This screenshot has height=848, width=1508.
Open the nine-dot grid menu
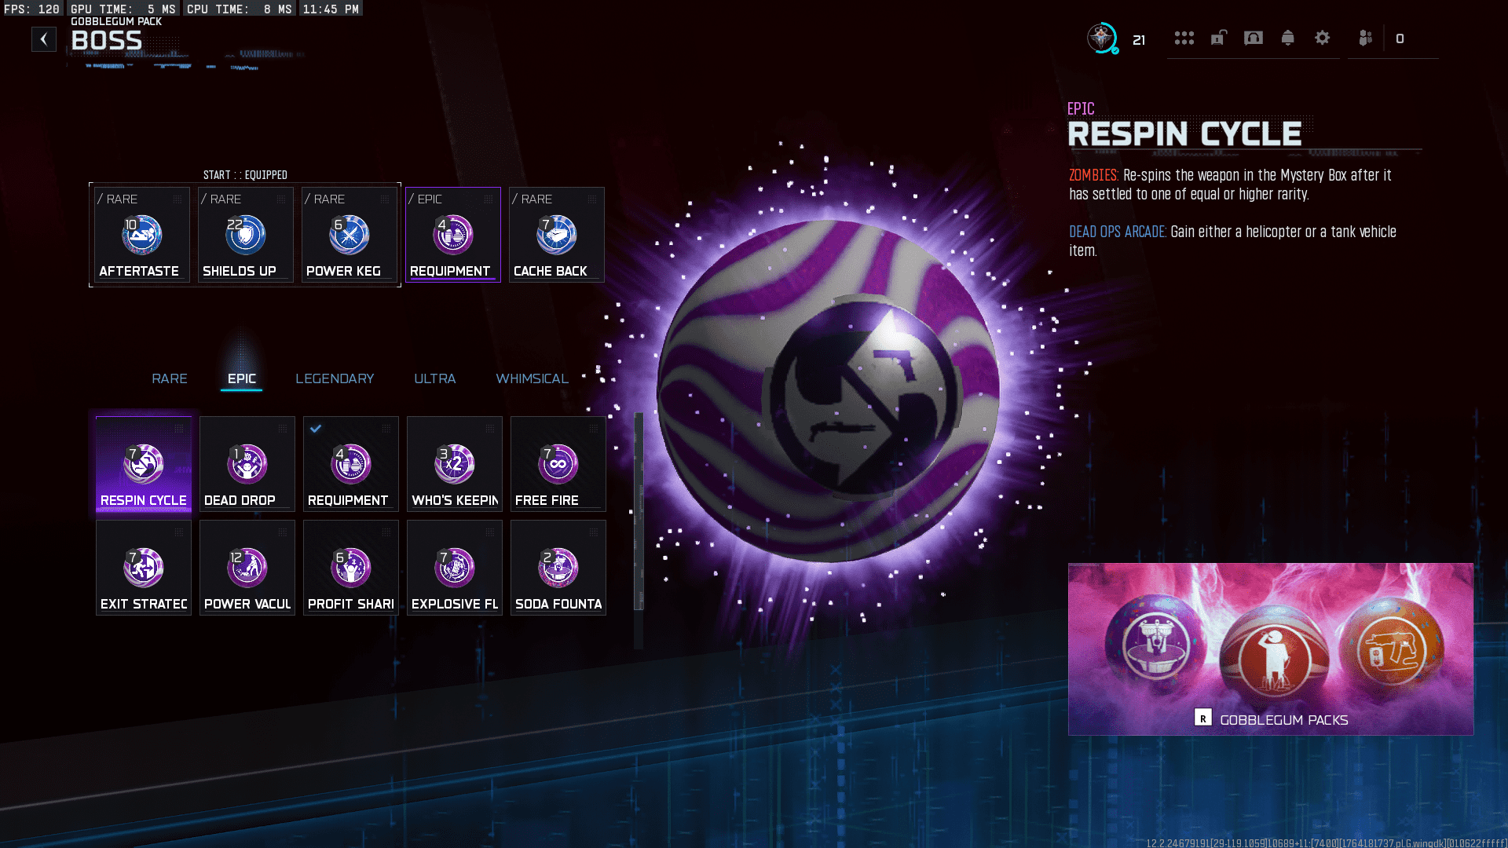[1184, 38]
